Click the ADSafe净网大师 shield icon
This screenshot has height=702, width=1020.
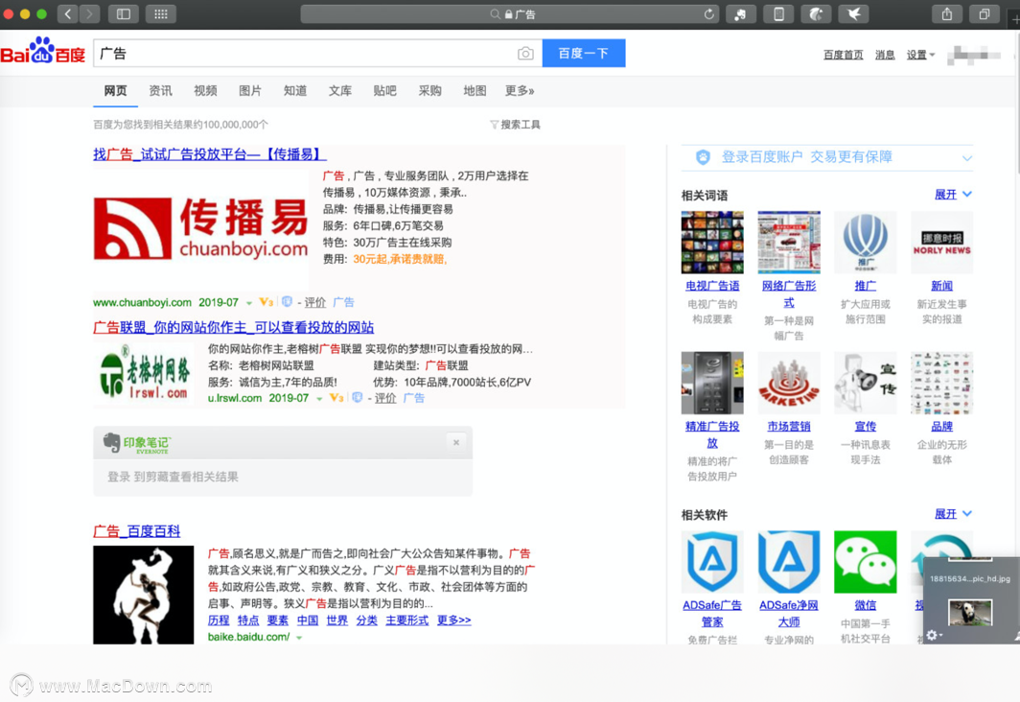coord(789,562)
